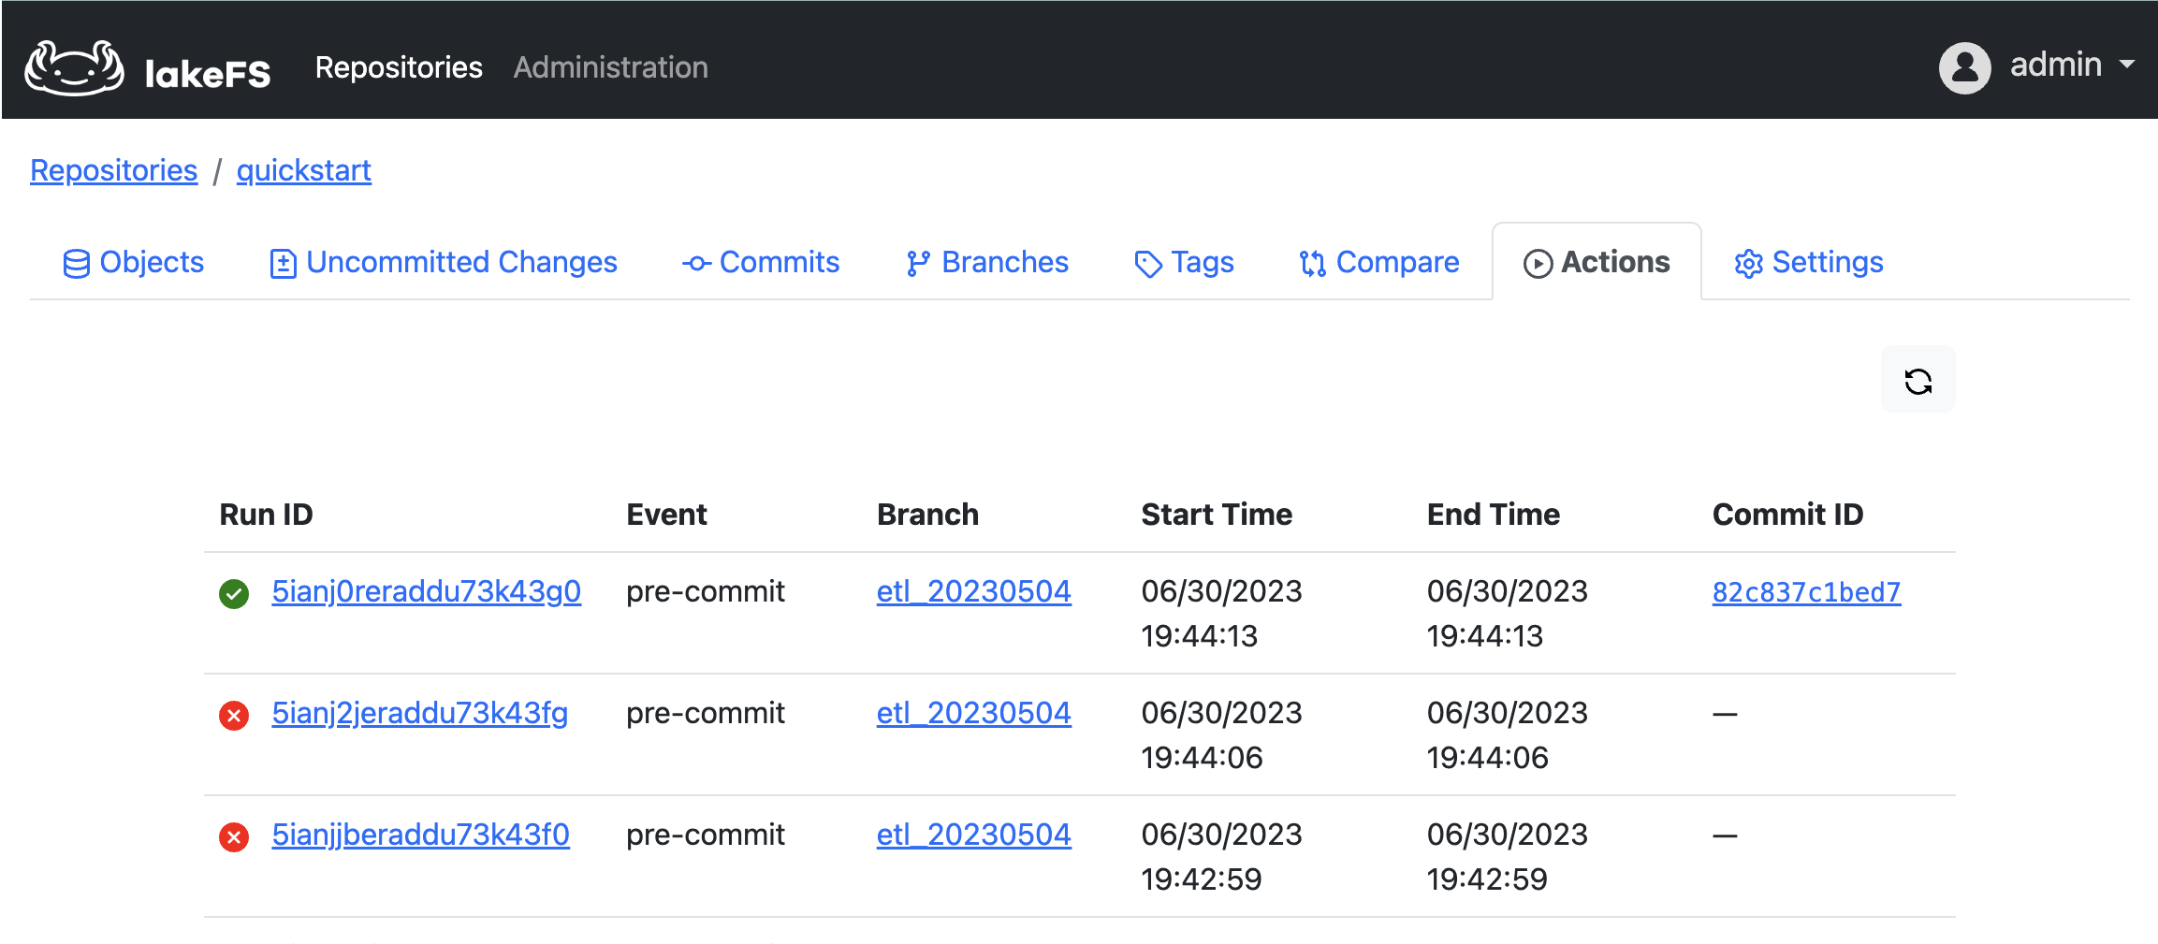The image size is (2158, 944).
Task: Click the admin user avatar icon
Action: point(1964,67)
